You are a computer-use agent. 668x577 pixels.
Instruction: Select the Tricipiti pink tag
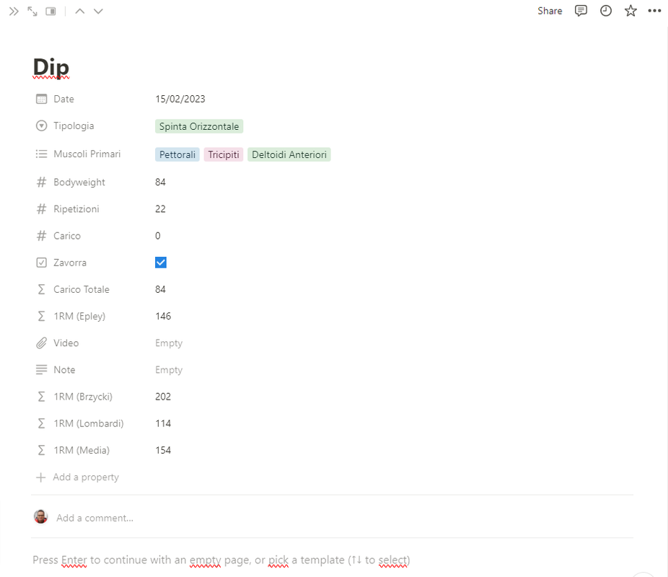pyautogui.click(x=224, y=154)
